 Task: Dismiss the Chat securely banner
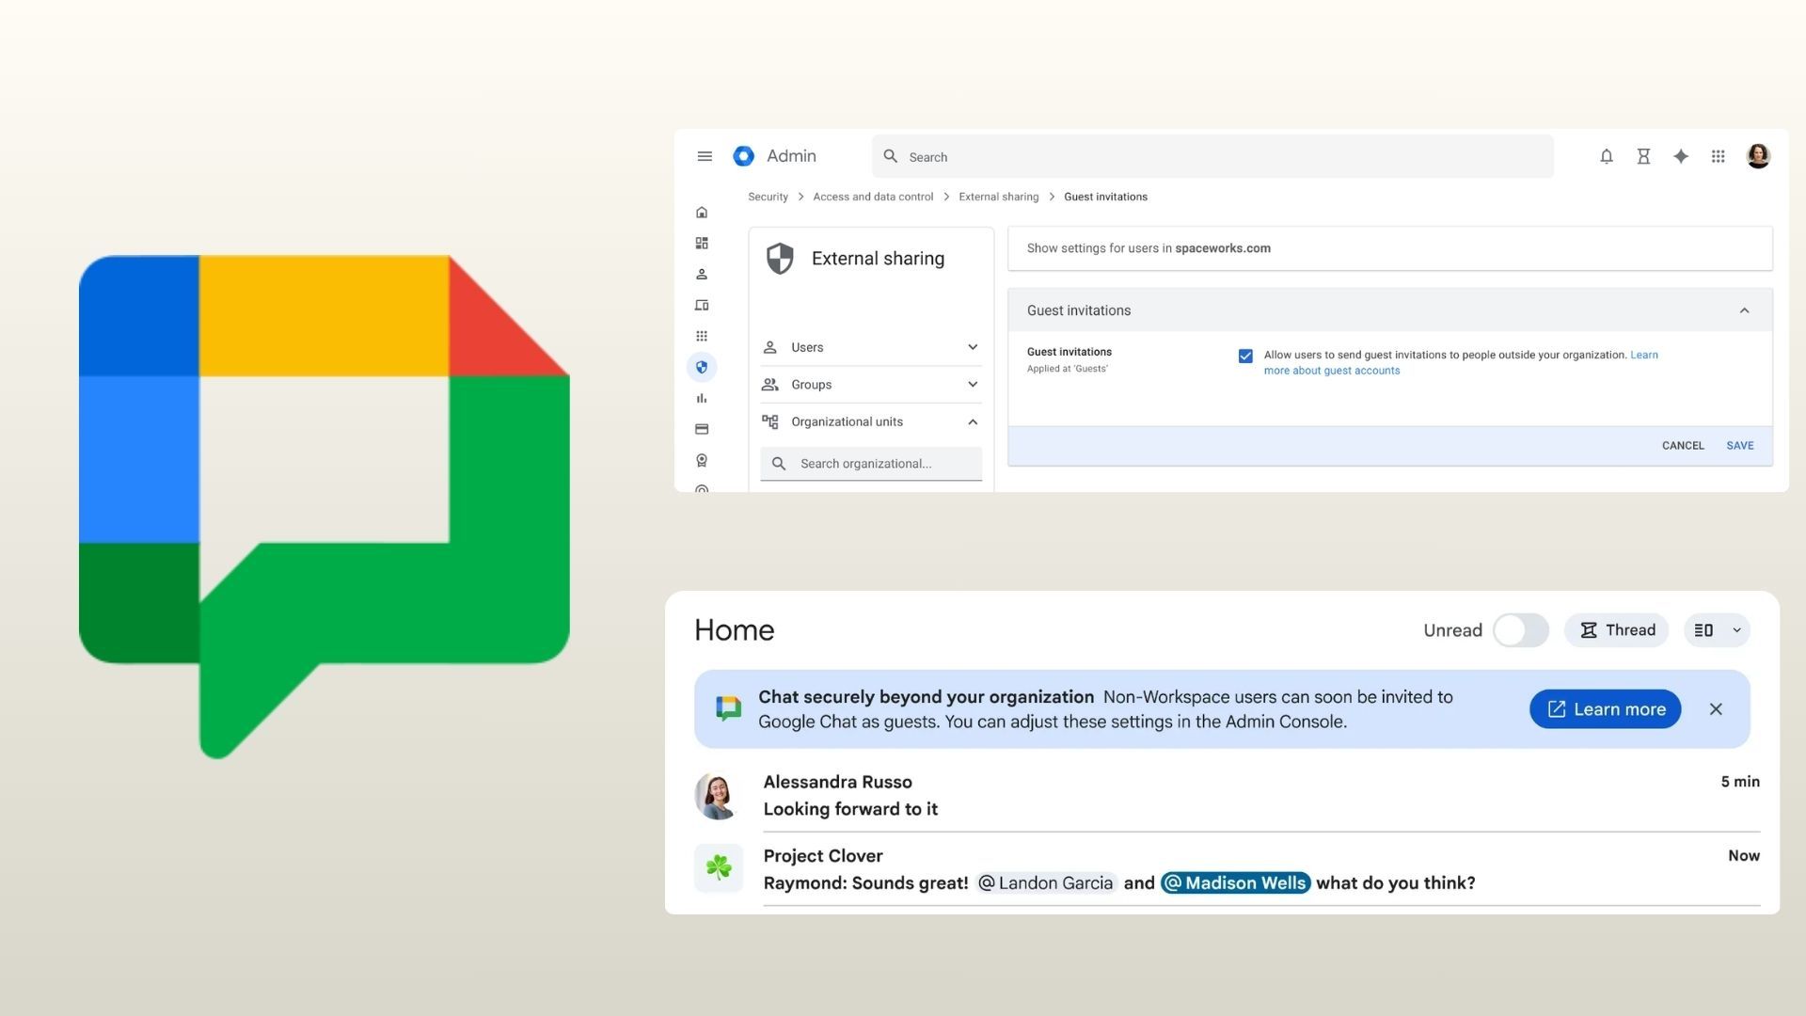click(x=1716, y=709)
